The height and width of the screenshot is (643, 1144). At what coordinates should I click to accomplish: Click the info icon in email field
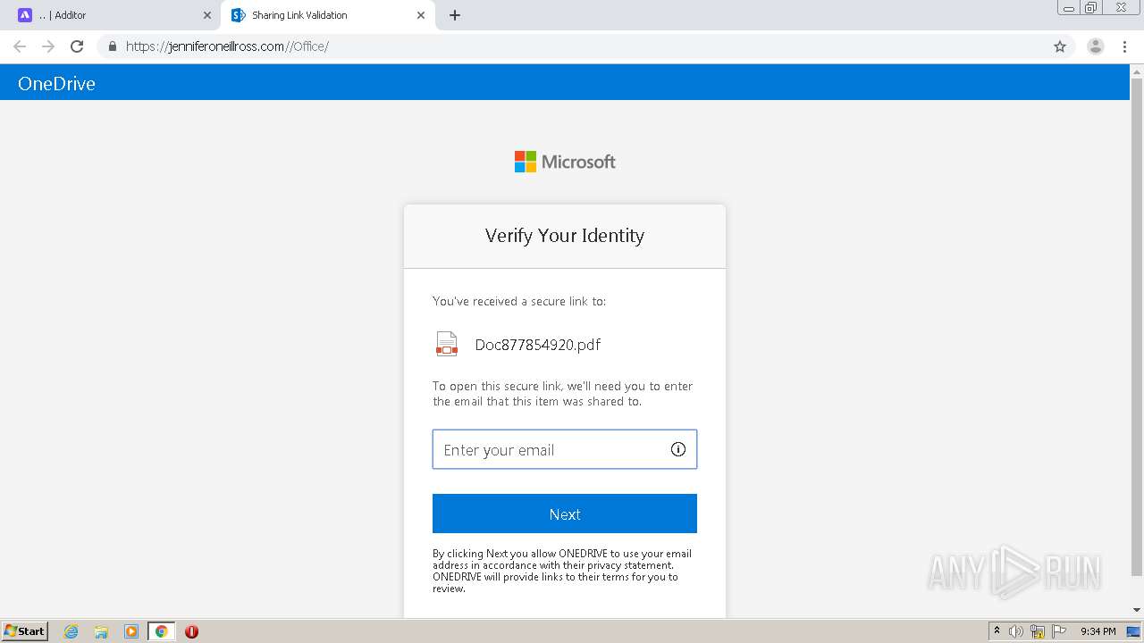click(678, 449)
